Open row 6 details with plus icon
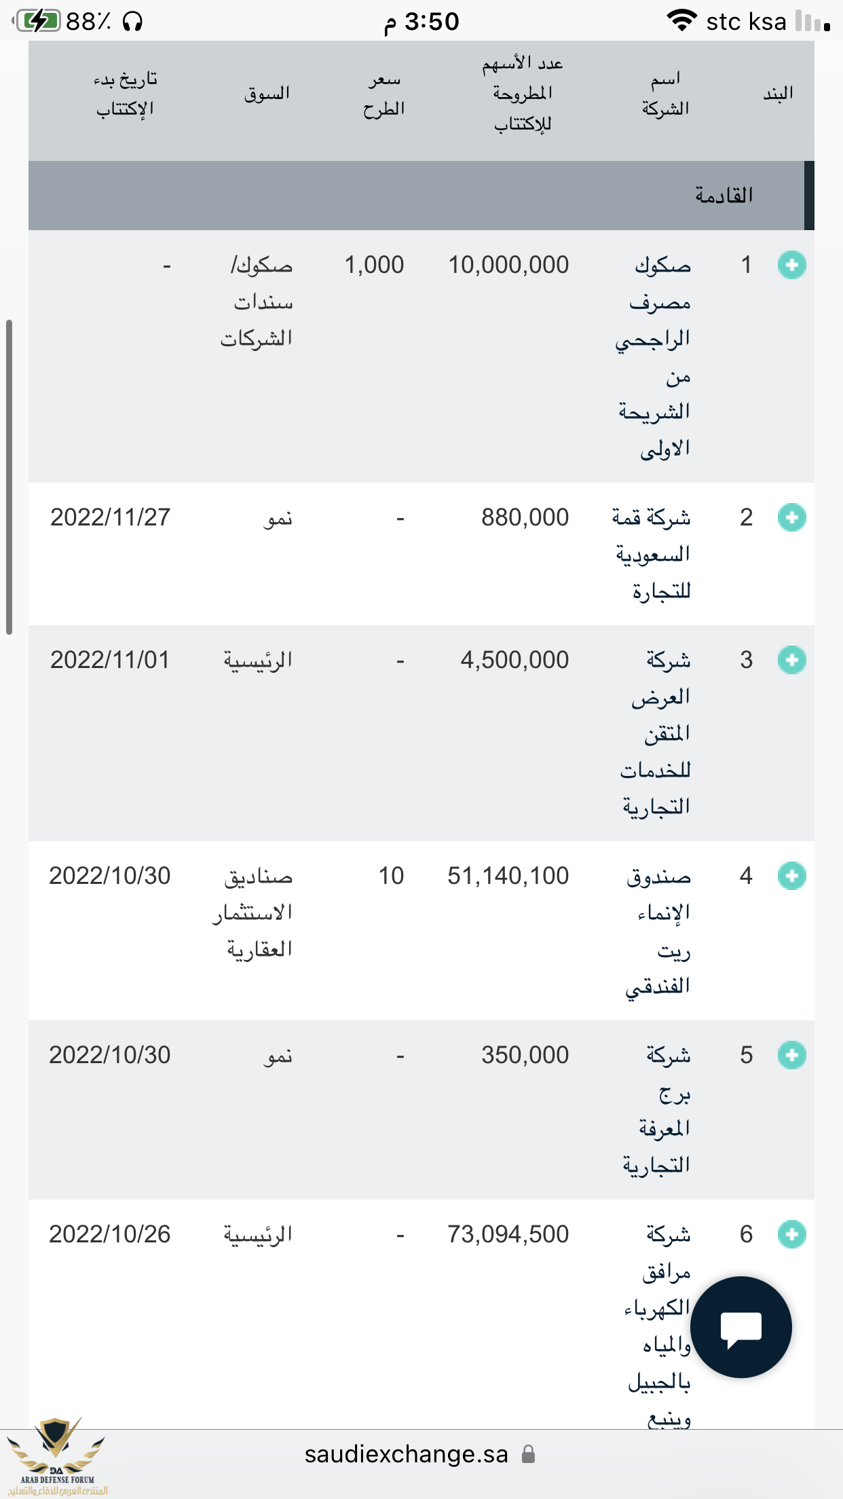The width and height of the screenshot is (843, 1499). 791,1234
